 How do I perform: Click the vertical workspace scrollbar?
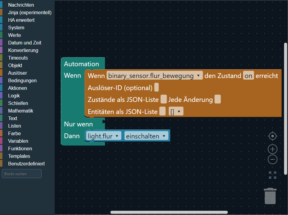(x=285, y=109)
